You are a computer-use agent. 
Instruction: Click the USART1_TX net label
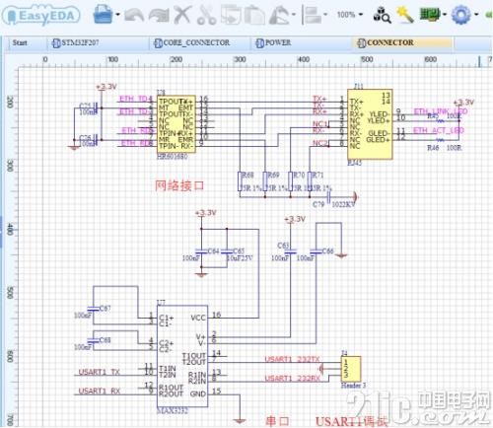pyautogui.click(x=100, y=372)
